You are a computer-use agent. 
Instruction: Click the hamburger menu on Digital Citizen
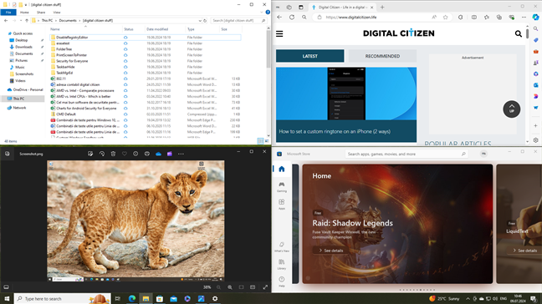(x=279, y=33)
